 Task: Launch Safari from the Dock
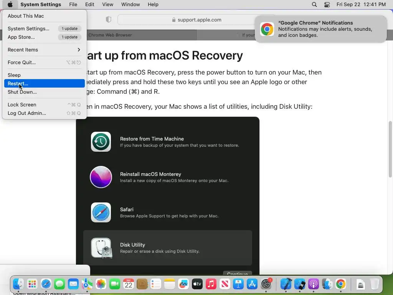(46, 284)
